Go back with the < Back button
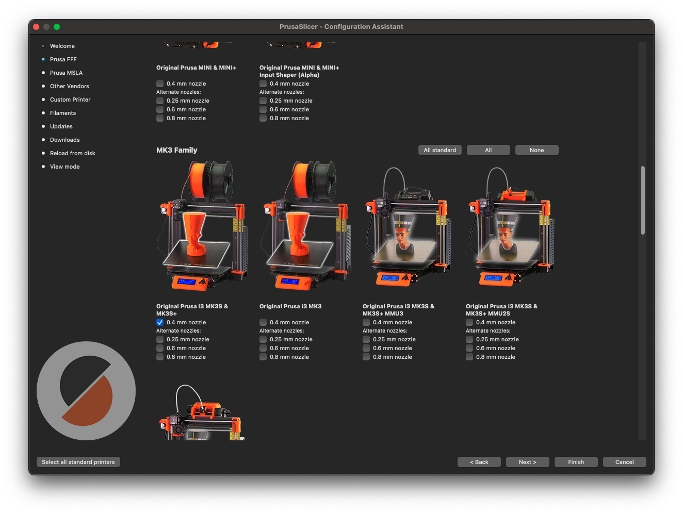 pyautogui.click(x=479, y=462)
